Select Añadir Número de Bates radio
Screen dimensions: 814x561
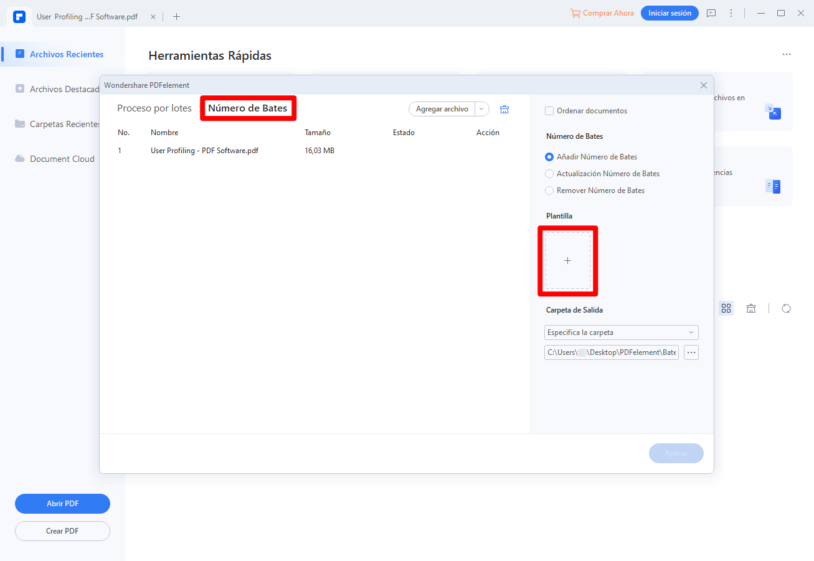549,157
